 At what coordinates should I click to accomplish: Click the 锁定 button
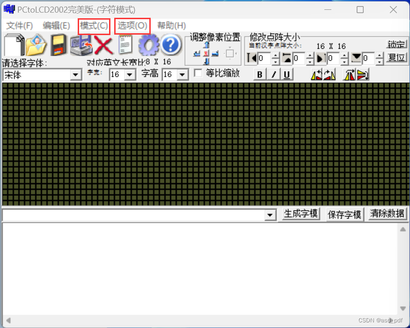pyautogui.click(x=396, y=44)
